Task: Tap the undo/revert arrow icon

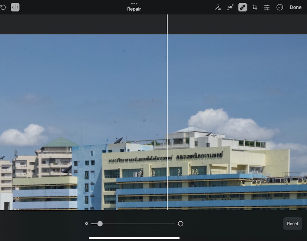Action: point(3,7)
